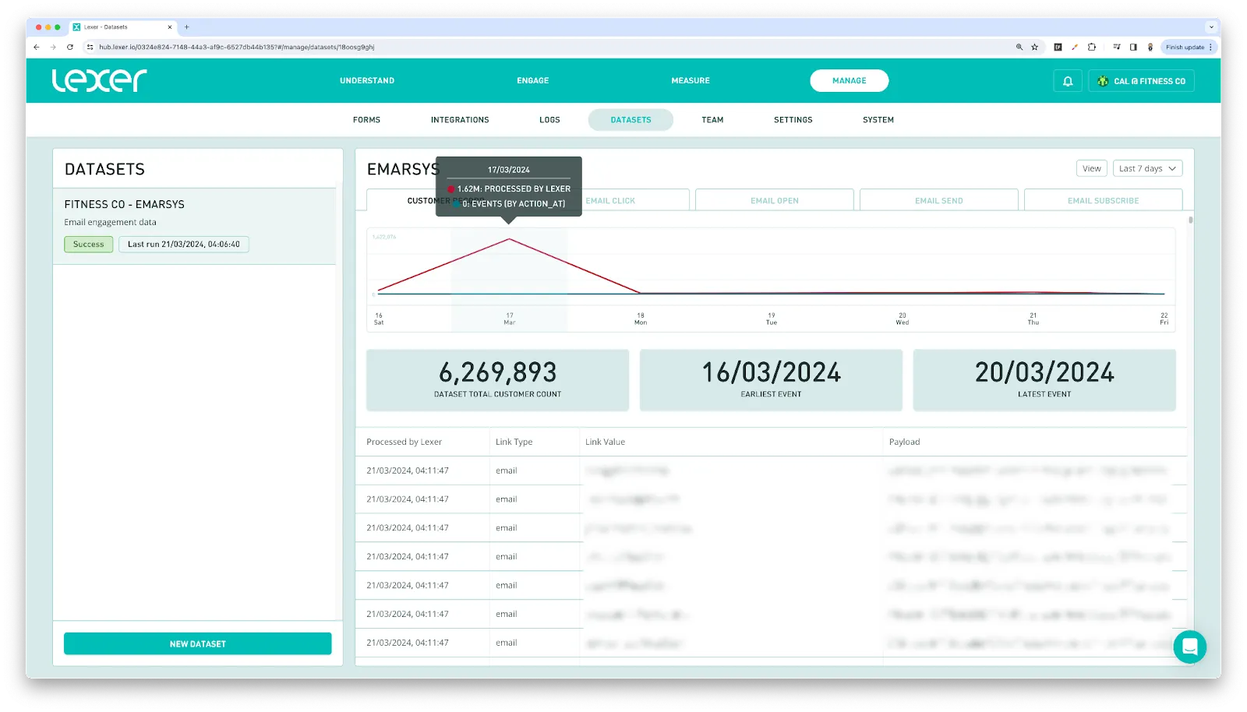Click the color picker extension icon
Viewport: 1247px width, 712px height.
(x=1075, y=47)
